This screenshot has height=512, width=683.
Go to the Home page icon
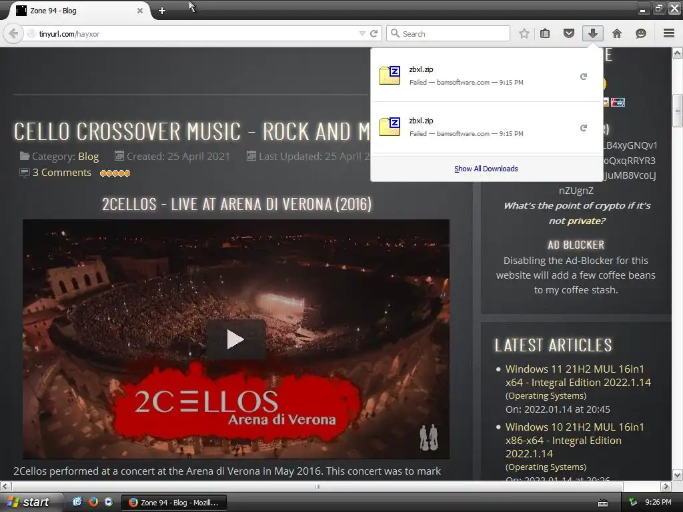(x=617, y=33)
